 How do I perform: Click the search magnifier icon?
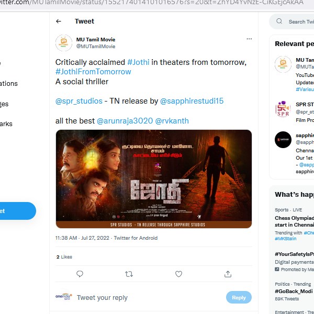279,21
